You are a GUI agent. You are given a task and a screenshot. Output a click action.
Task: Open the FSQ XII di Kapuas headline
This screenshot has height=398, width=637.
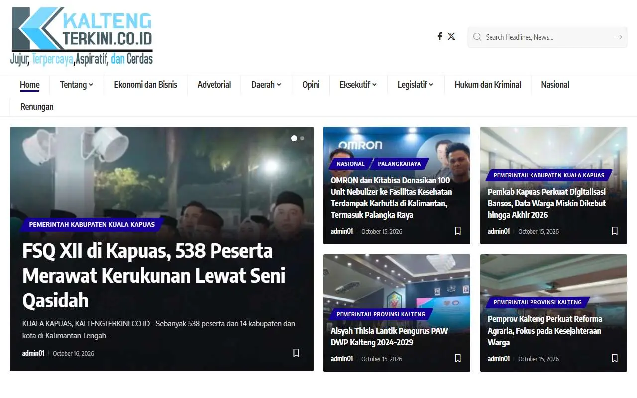[154, 276]
